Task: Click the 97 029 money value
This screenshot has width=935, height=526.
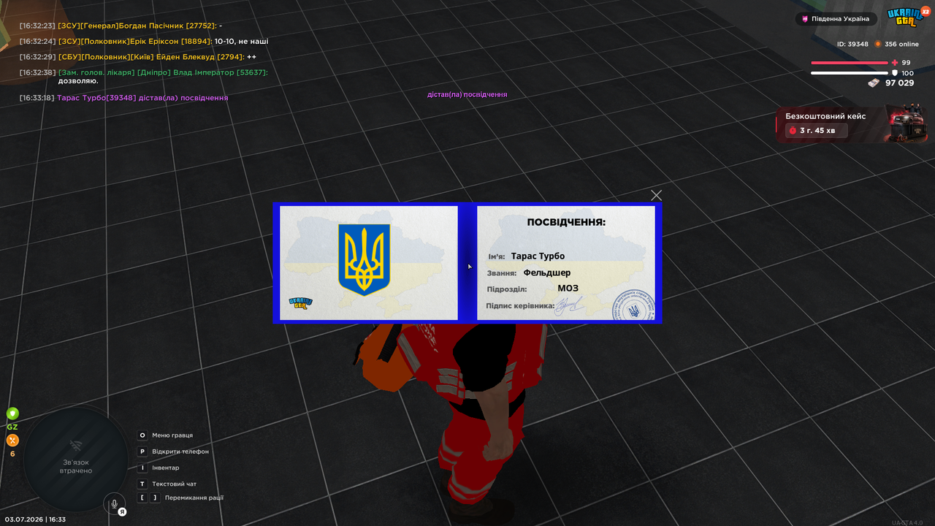Action: coord(900,83)
